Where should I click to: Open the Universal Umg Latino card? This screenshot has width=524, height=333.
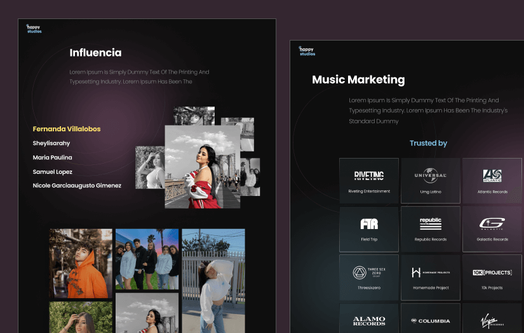431,181
